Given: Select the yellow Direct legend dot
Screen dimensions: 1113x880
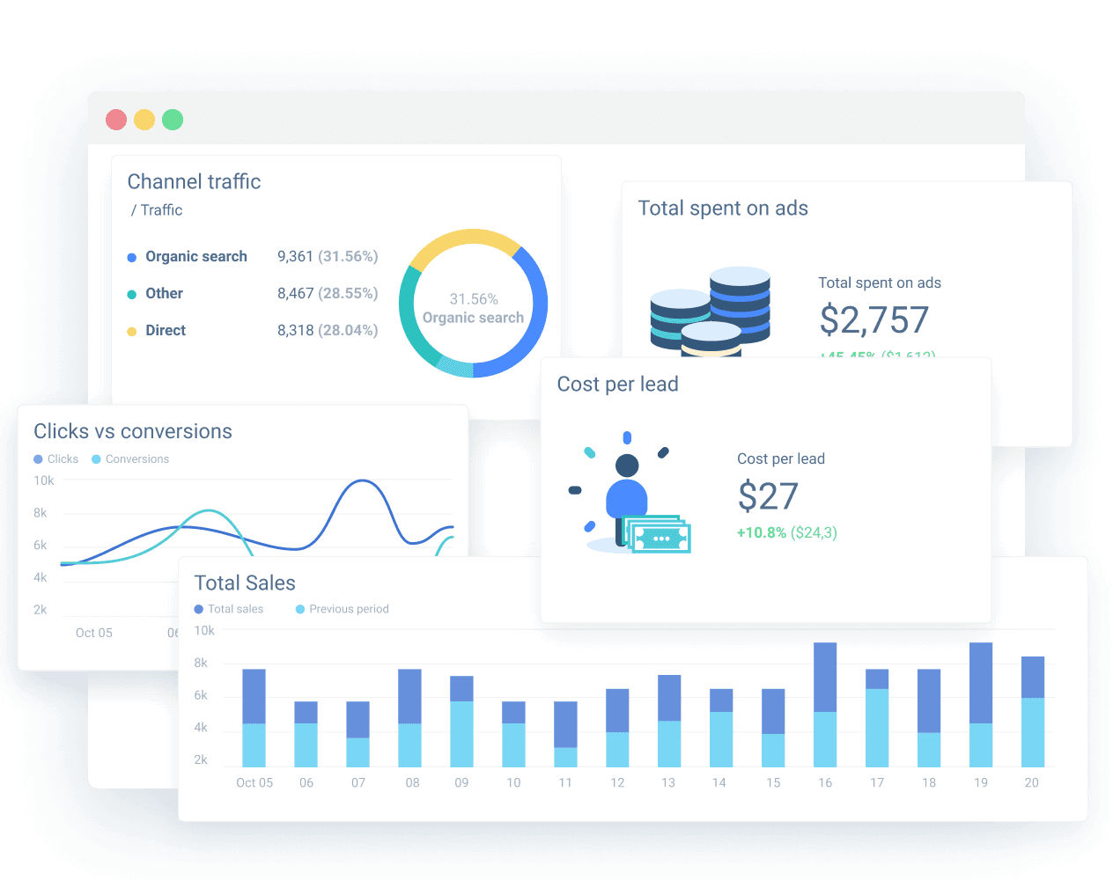Looking at the screenshot, I should click(x=132, y=330).
